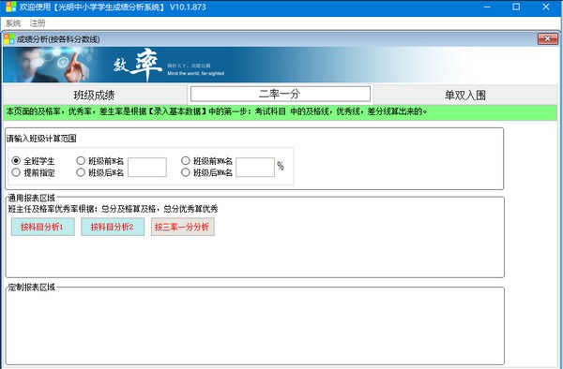This screenshot has width=563, height=369.
Task: Close the 成绩分析 sub-window with red X
Action: pos(548,38)
